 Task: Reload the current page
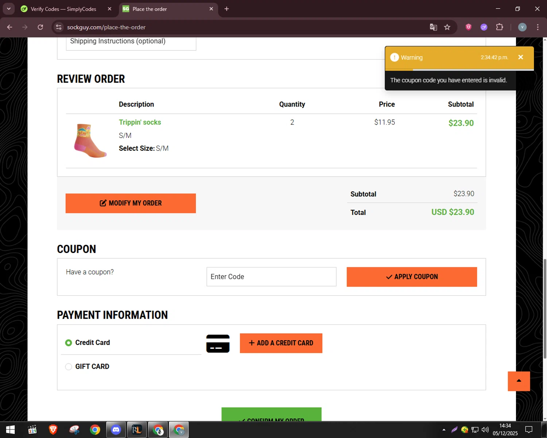[x=40, y=27]
